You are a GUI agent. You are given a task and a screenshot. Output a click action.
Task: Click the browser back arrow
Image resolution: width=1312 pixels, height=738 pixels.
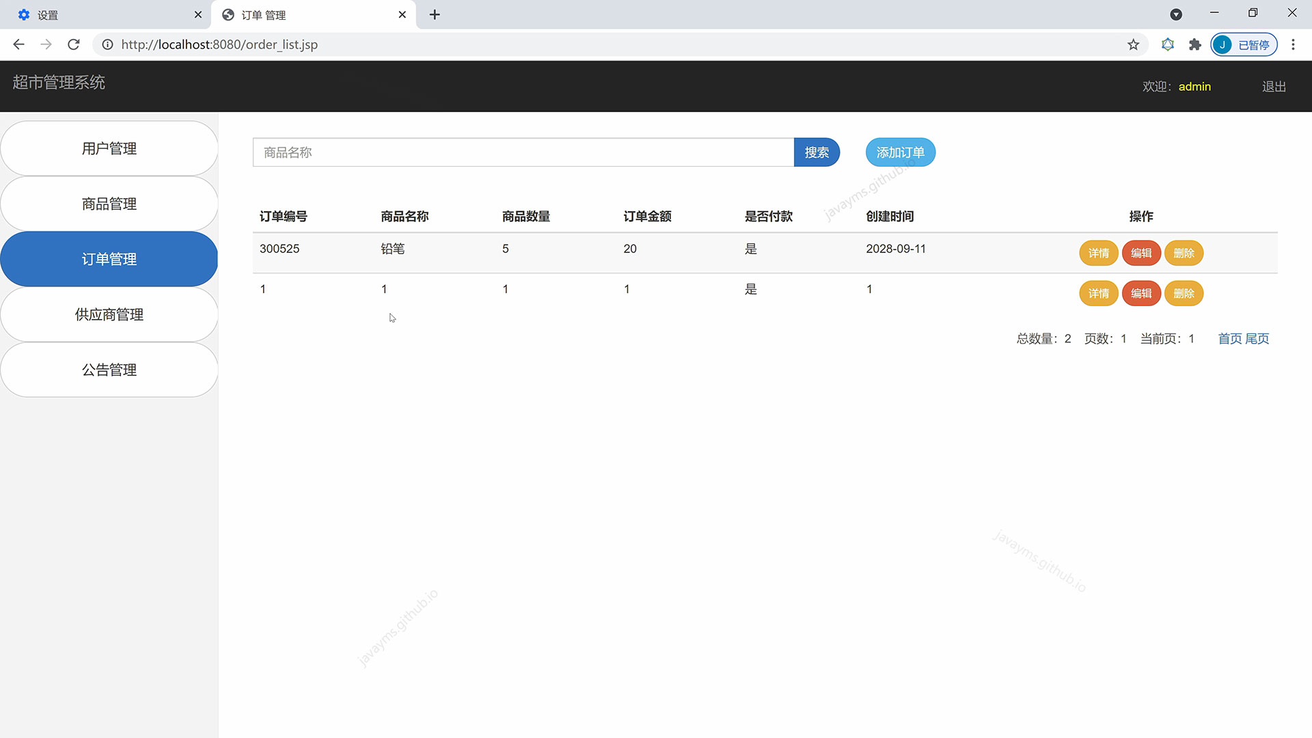pos(18,44)
